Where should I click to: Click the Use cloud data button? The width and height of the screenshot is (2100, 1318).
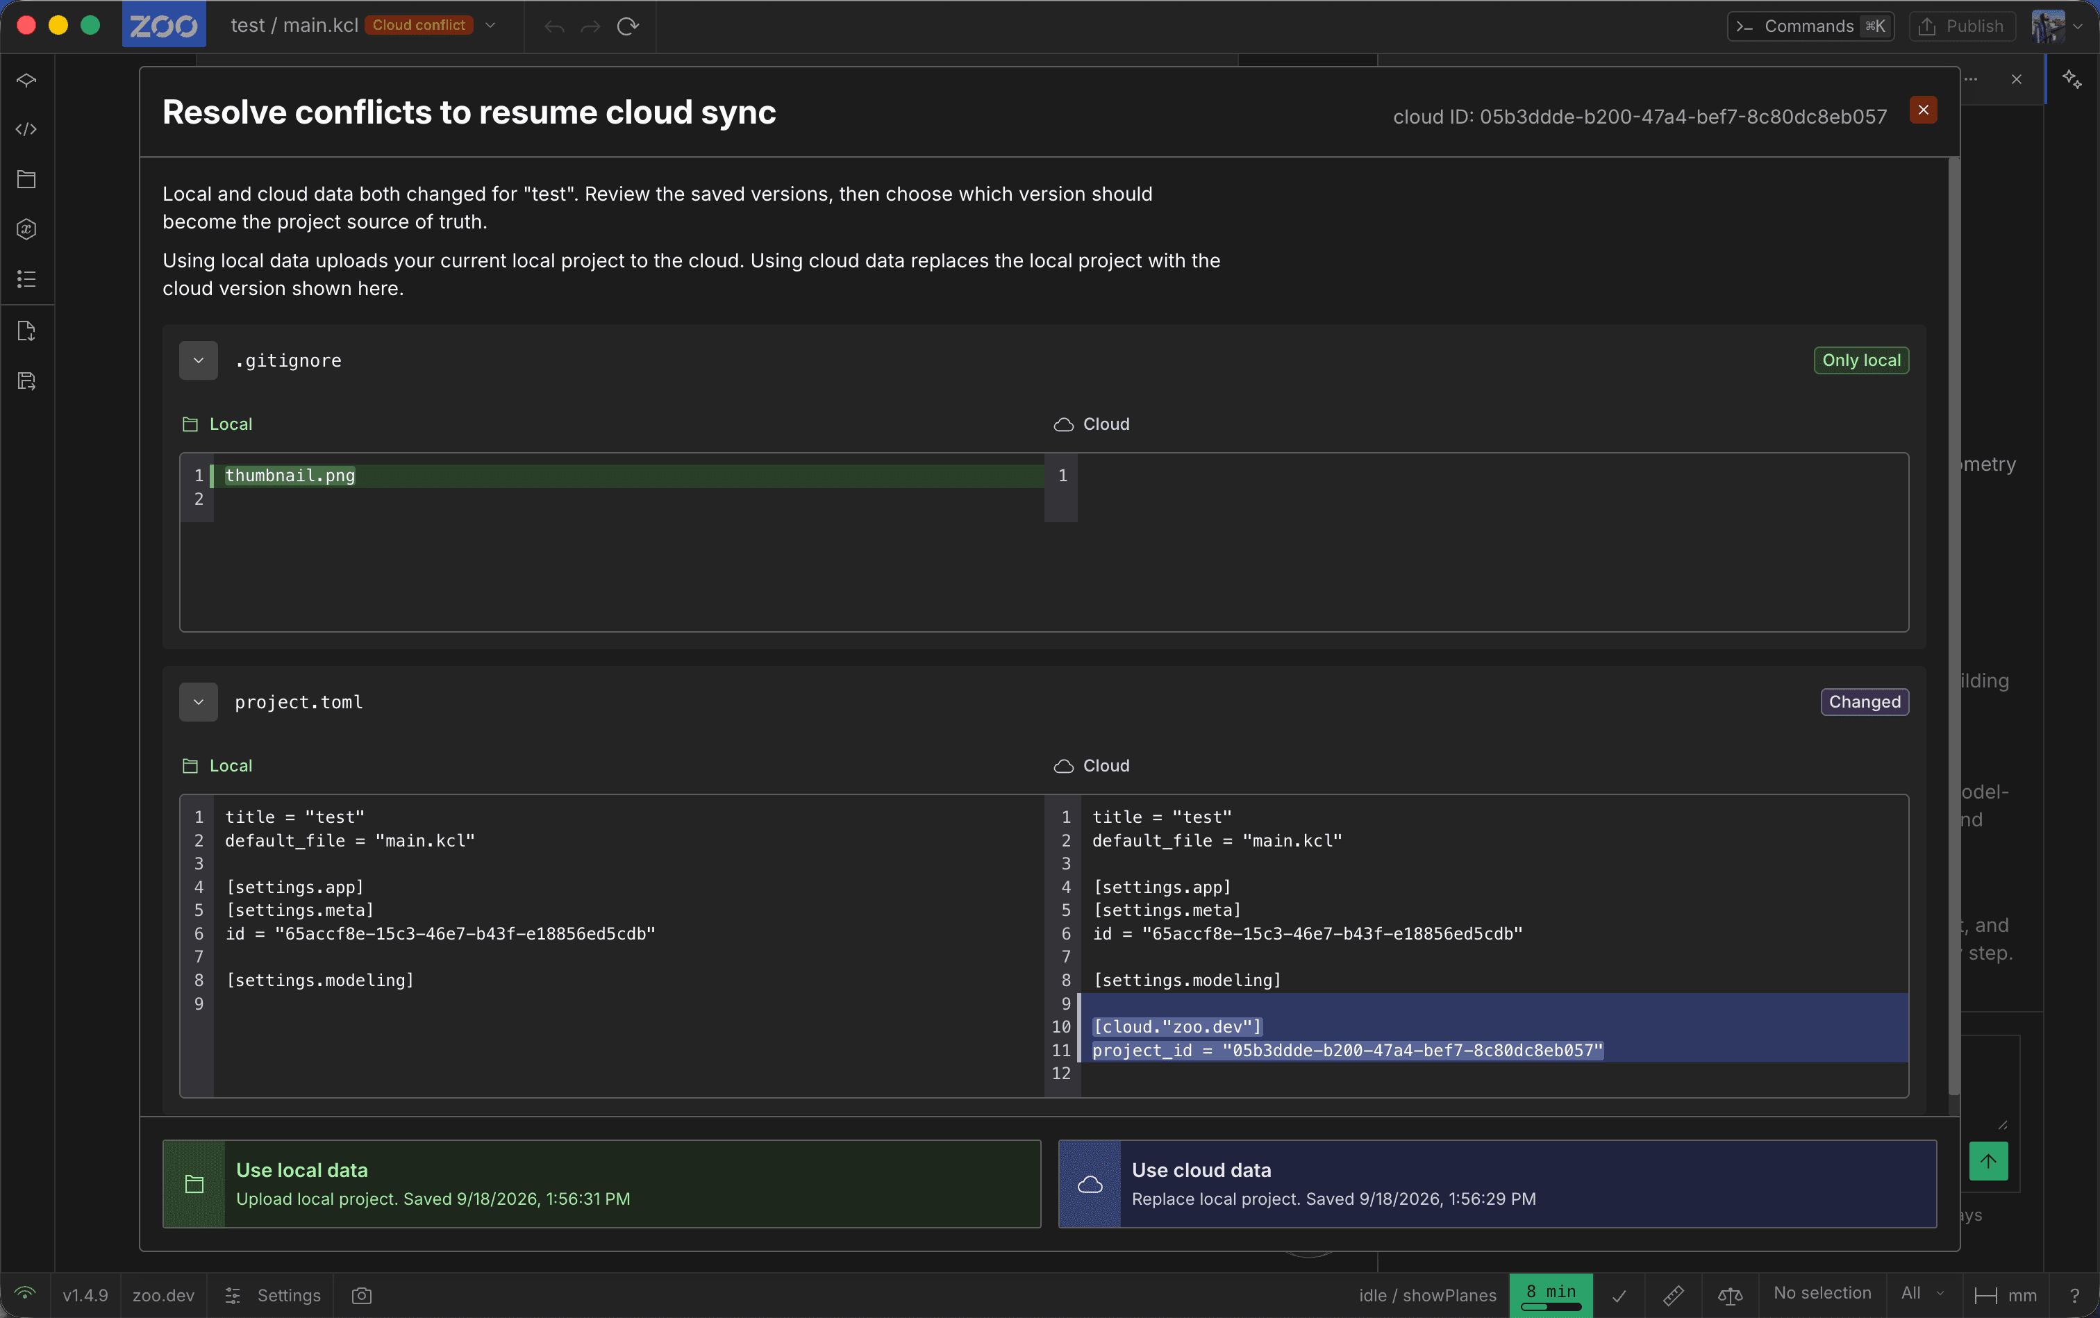coord(1498,1184)
